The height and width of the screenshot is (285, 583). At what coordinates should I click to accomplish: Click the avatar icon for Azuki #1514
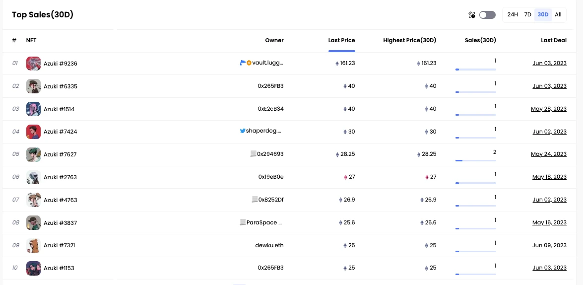point(33,109)
